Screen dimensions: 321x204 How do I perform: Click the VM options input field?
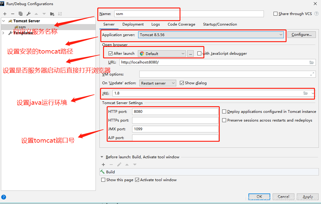227,74
